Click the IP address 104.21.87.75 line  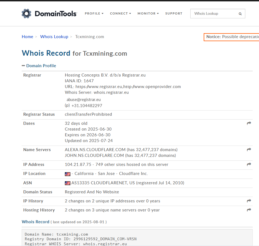pos(116,165)
